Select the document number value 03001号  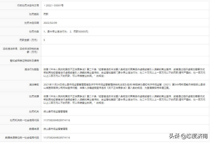[x=59, y=5]
